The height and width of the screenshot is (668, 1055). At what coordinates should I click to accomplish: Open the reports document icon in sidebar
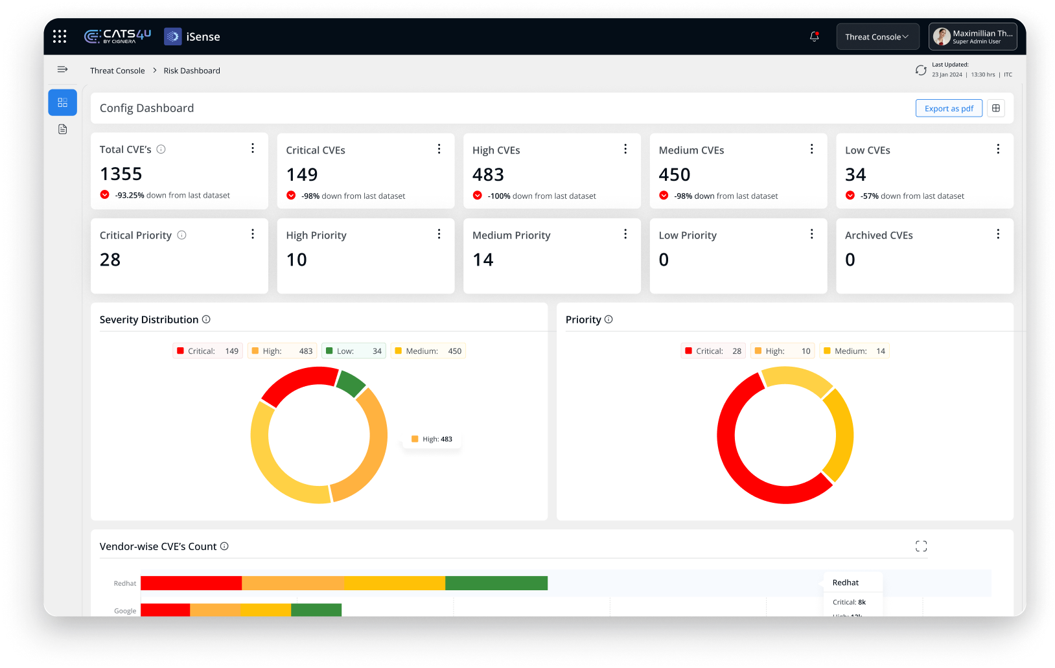(x=63, y=130)
